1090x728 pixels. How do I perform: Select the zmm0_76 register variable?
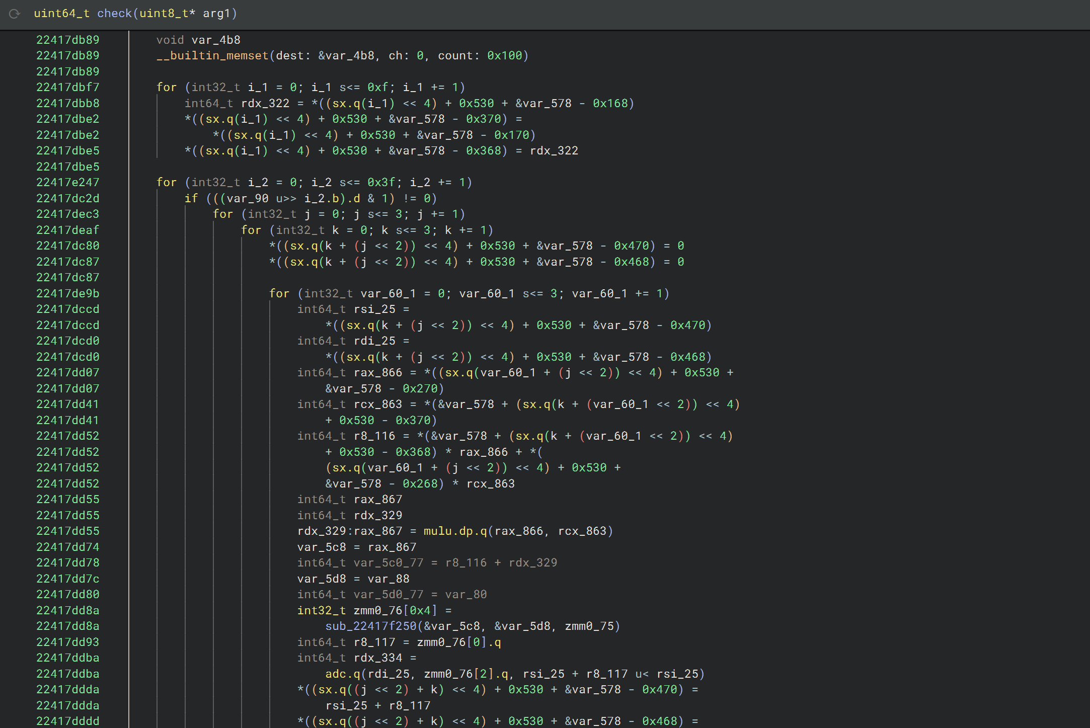[x=375, y=610]
